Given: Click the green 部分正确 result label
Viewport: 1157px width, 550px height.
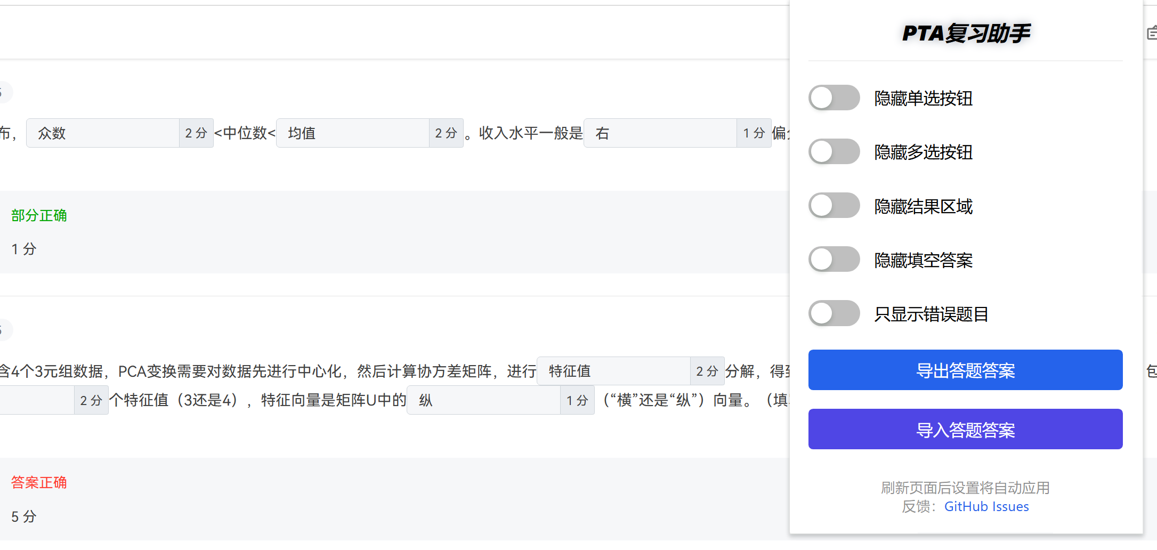Looking at the screenshot, I should click(x=39, y=215).
